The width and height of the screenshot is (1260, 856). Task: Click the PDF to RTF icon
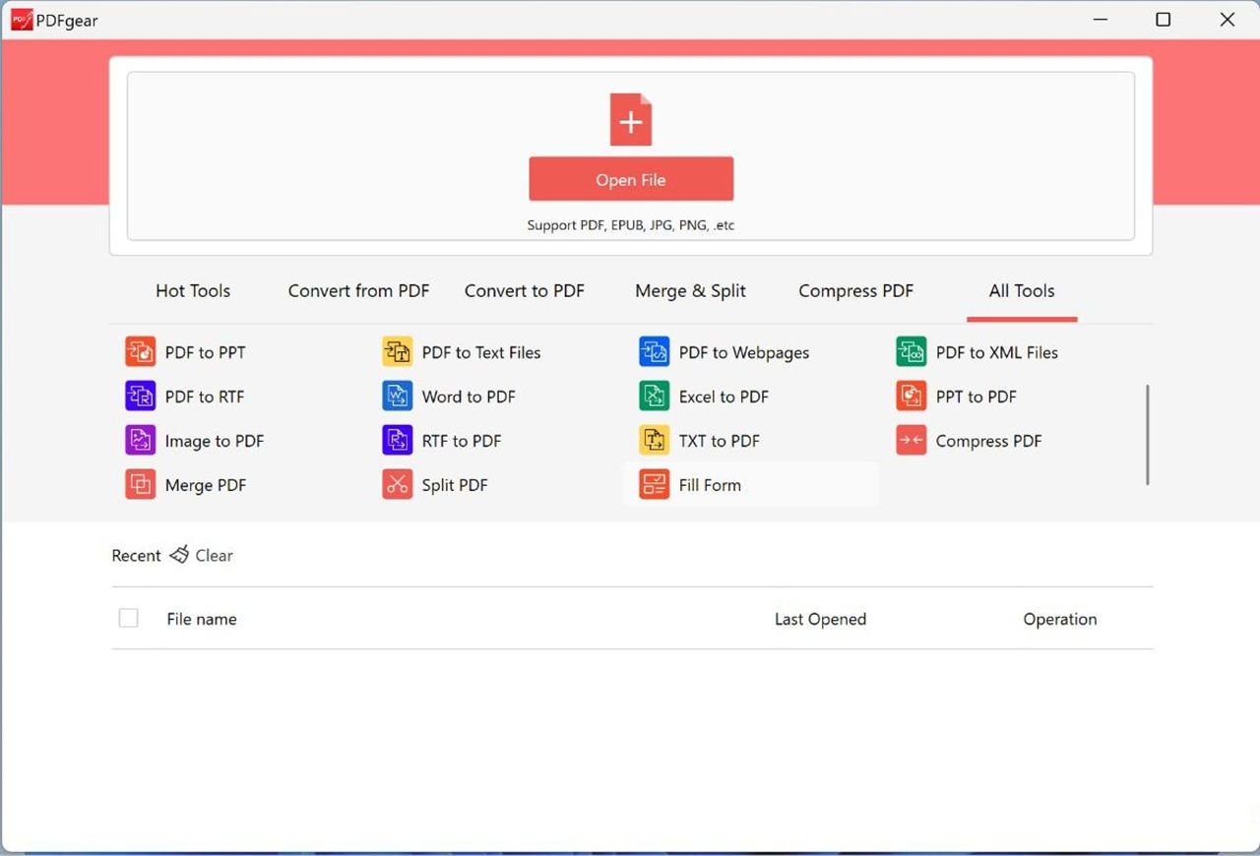coord(141,396)
